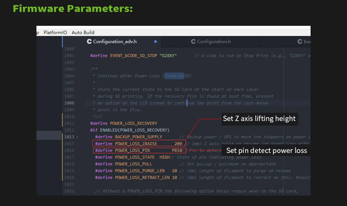The height and width of the screenshot is (206, 347).
Task: Click the value 20 for POWER_LOSS_PURGE_LEN
Action: tap(175, 171)
